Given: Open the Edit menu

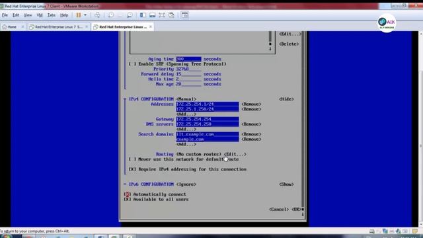Looking at the screenshot, I should (x=16, y=15).
